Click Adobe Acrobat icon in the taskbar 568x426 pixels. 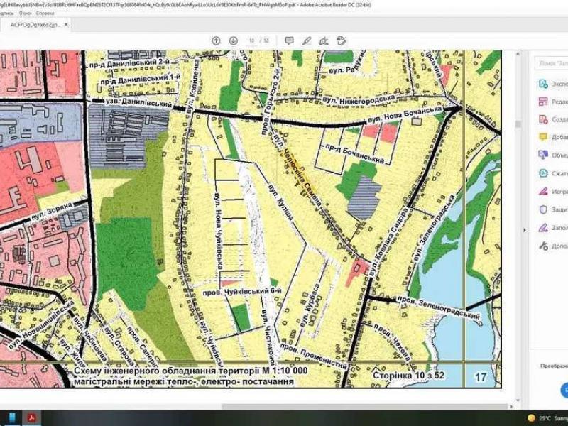click(31, 417)
